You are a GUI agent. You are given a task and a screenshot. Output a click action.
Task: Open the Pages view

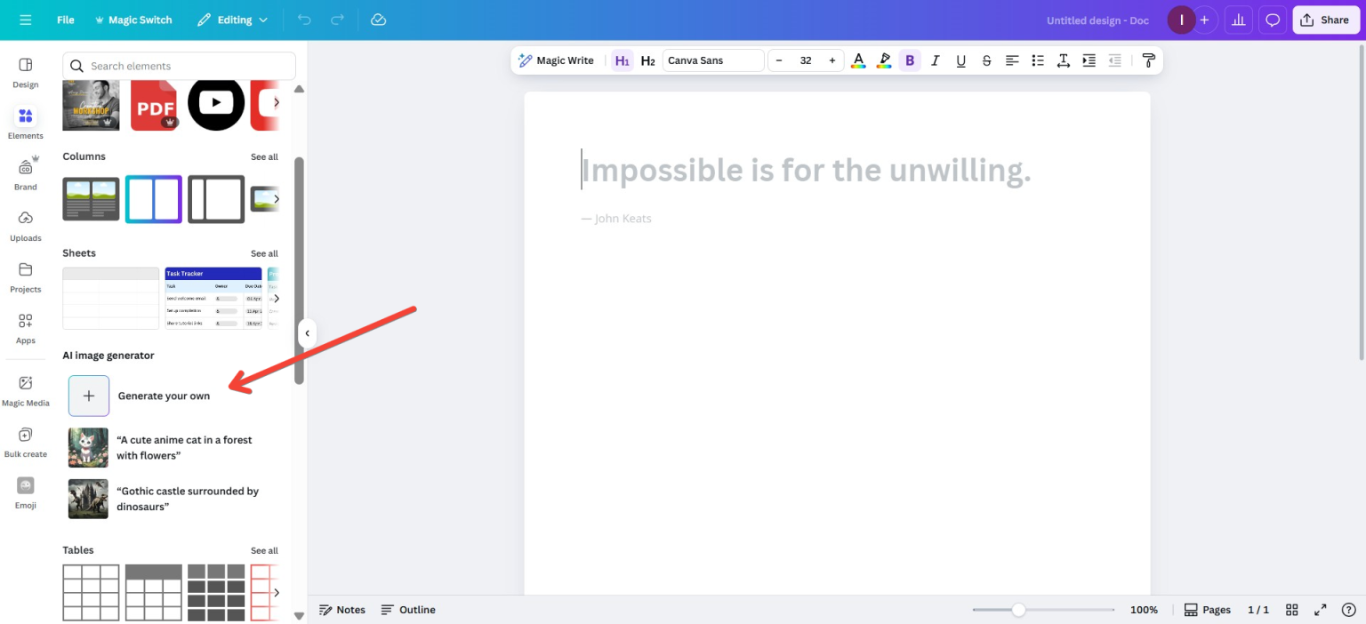pos(1208,610)
